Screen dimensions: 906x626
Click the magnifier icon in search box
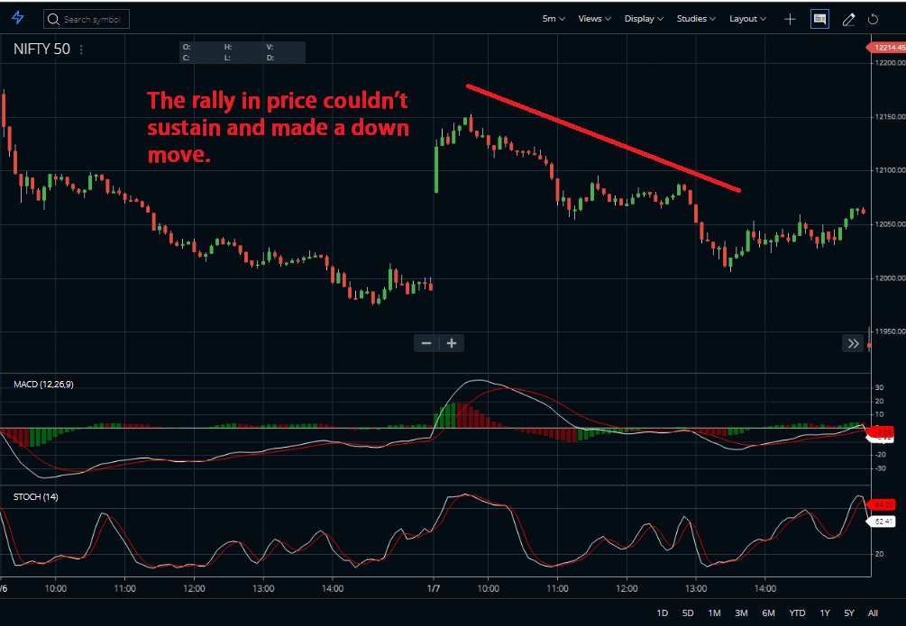54,19
